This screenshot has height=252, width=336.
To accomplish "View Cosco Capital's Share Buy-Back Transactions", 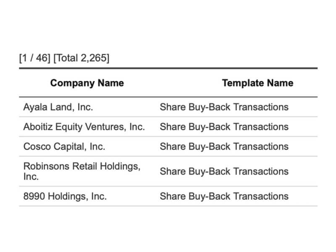I will [x=224, y=147].
